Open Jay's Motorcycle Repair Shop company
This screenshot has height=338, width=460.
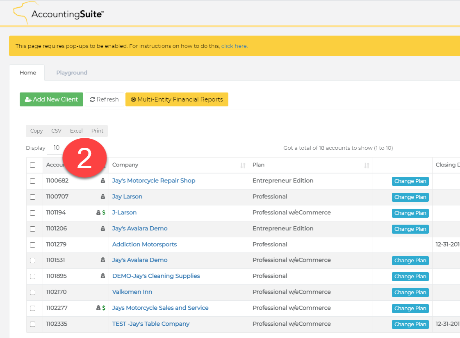[153, 181]
